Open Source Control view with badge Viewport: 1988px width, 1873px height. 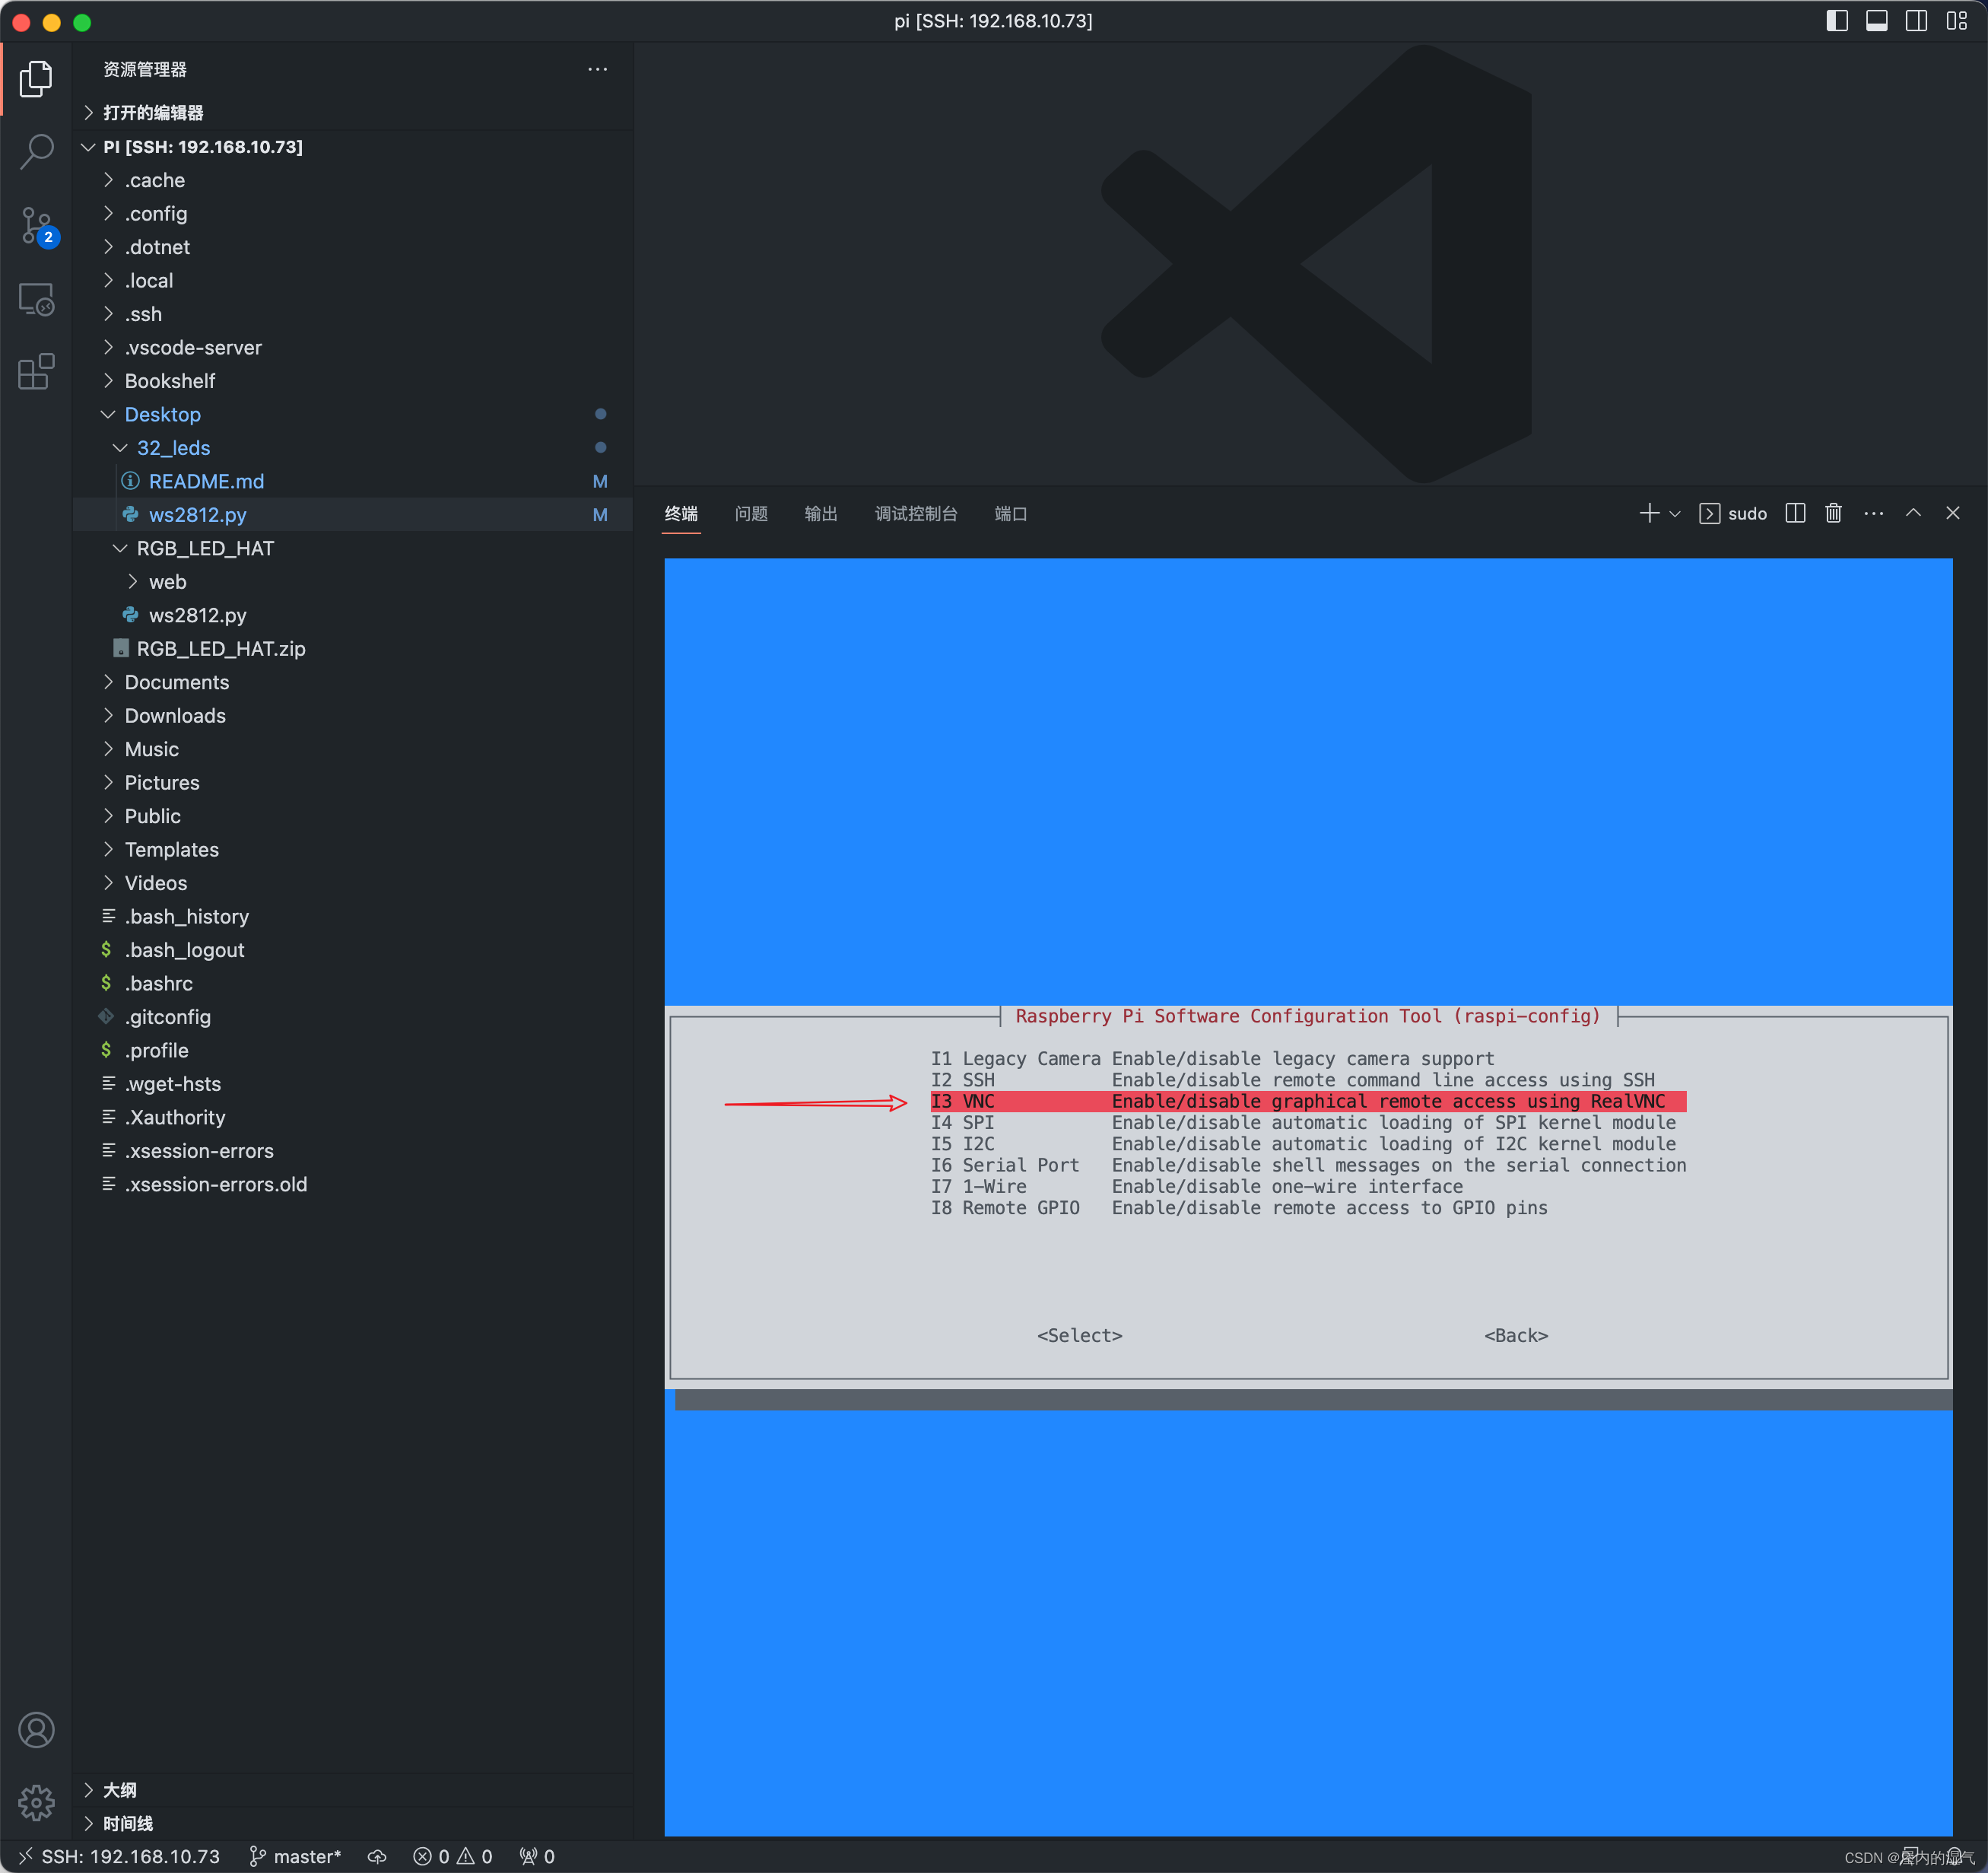pyautogui.click(x=37, y=226)
